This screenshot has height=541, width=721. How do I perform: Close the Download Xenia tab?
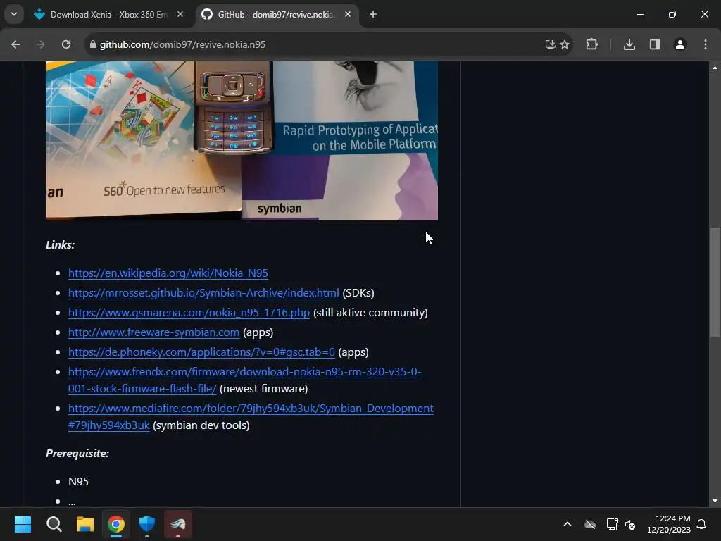pos(180,15)
